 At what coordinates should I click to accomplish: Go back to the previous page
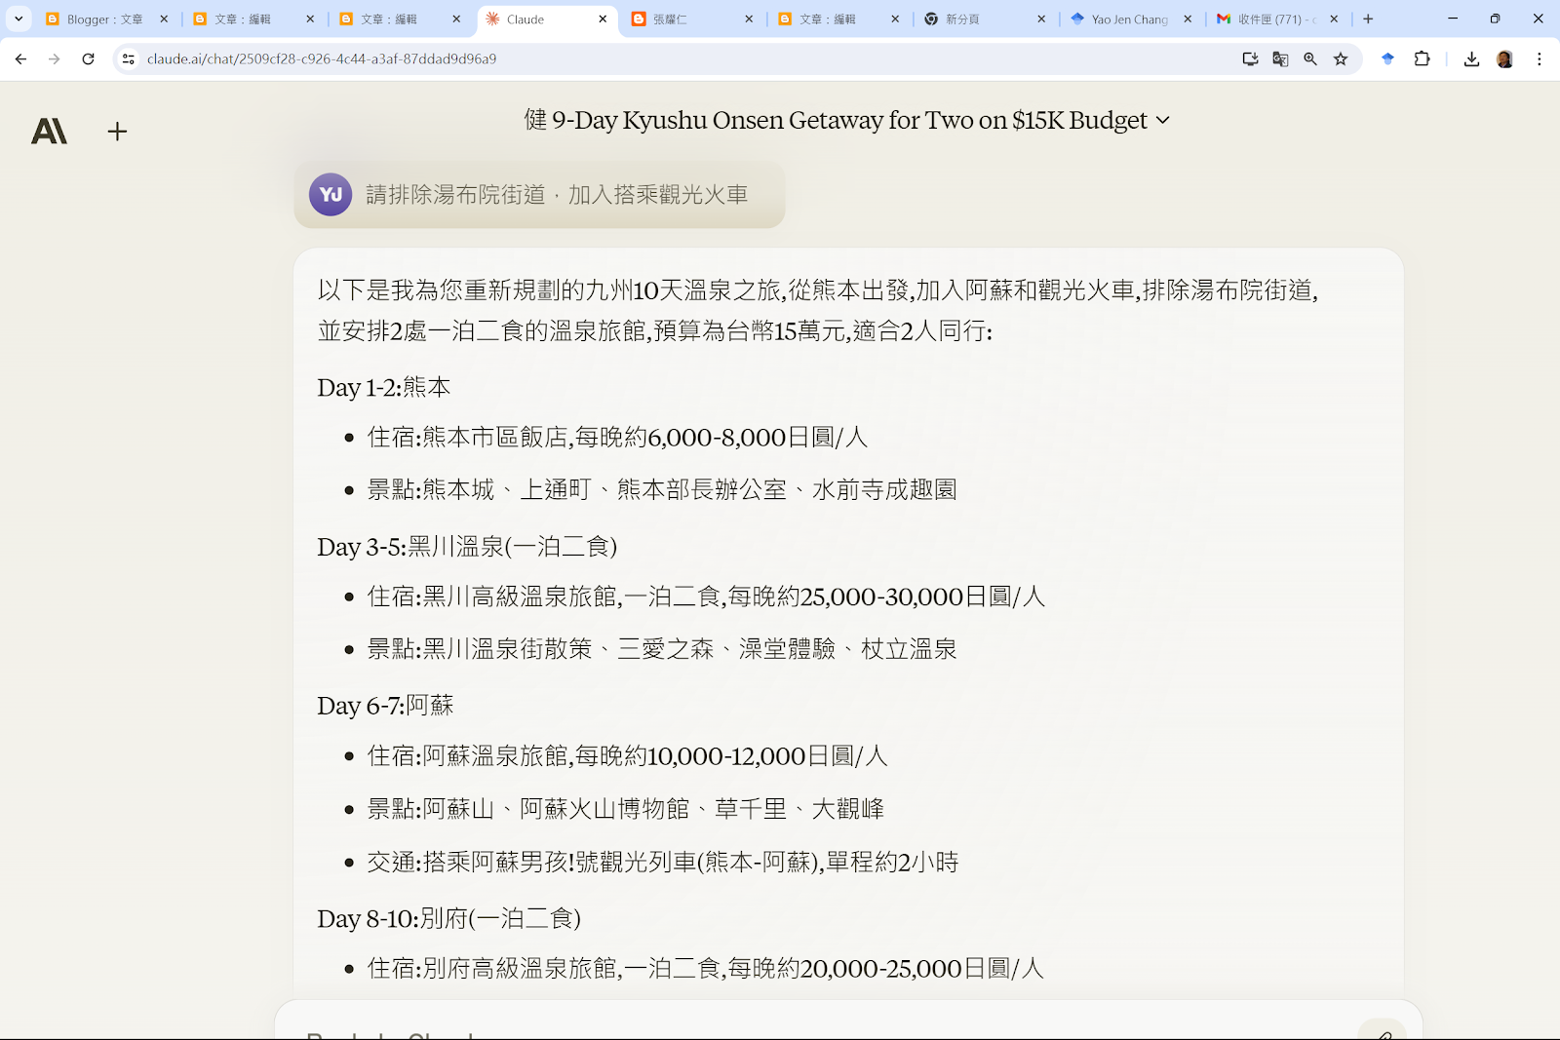tap(21, 59)
